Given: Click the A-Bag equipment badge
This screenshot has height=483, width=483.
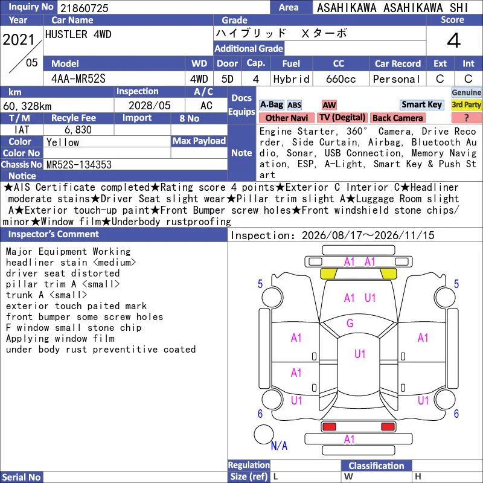Looking at the screenshot, I should 271,105.
